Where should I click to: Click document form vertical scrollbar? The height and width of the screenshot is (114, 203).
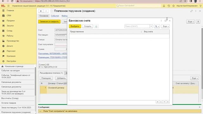(202, 58)
